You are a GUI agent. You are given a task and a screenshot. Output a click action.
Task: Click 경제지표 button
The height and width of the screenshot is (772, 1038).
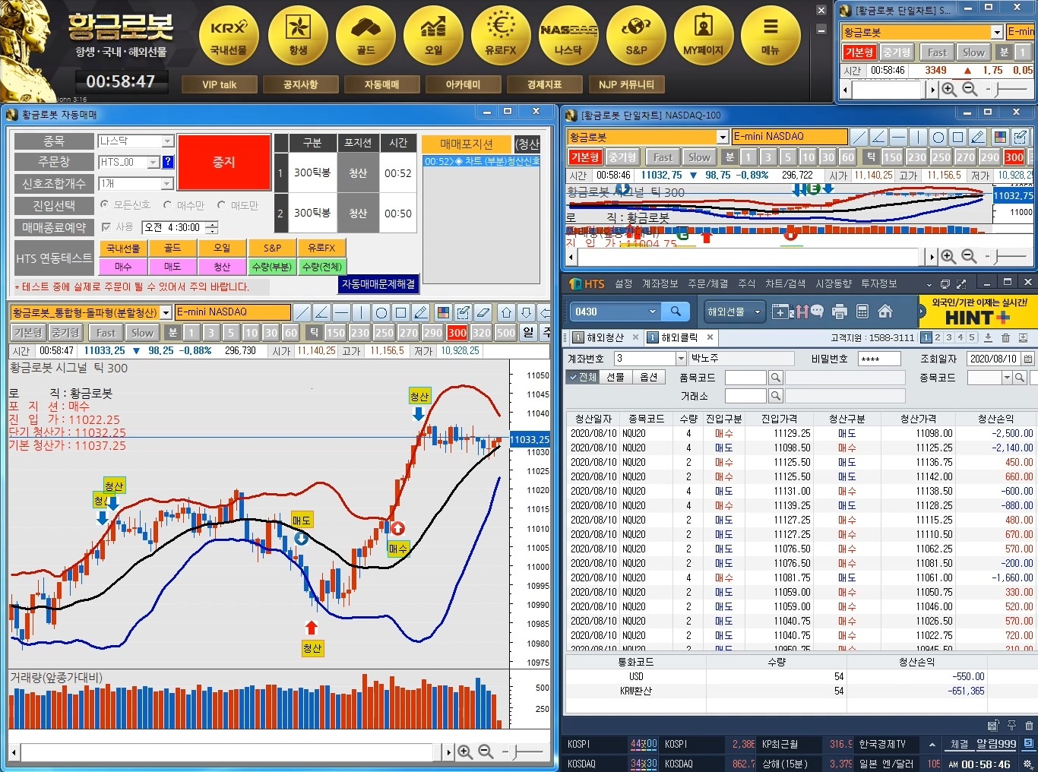(544, 84)
